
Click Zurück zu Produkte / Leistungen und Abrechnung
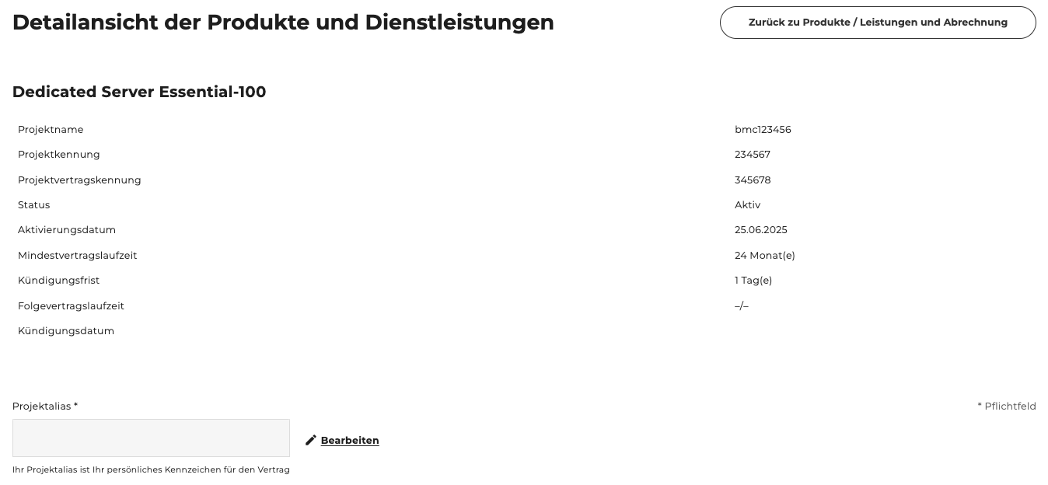pyautogui.click(x=877, y=23)
